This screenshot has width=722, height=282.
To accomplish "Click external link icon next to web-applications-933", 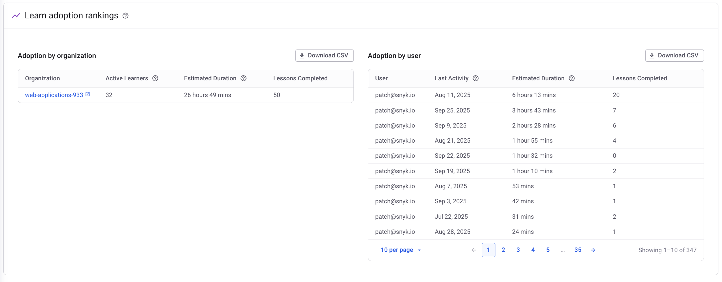I will pos(88,94).
